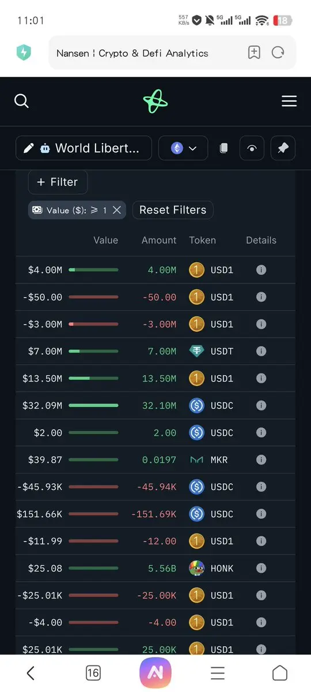The image size is (311, 692).
Task: Open the tab switcher showing 16
Action: tap(93, 673)
